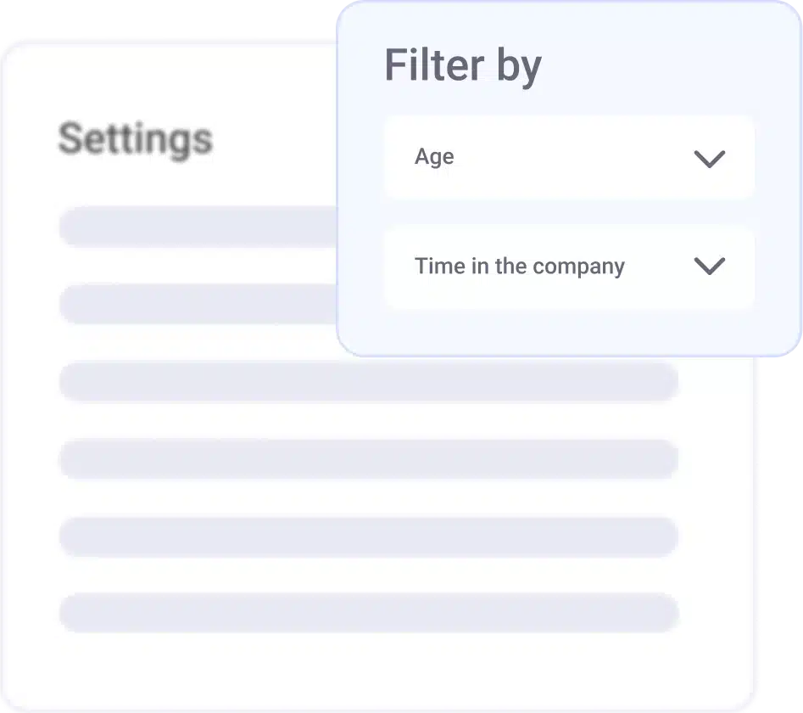
Task: Select the third blurred settings row
Action: tap(368, 382)
